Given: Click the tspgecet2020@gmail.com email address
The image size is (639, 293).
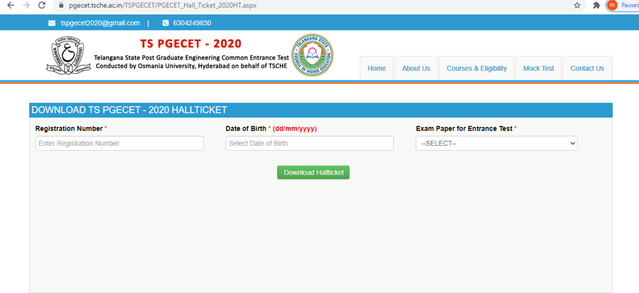Looking at the screenshot, I should coord(100,23).
